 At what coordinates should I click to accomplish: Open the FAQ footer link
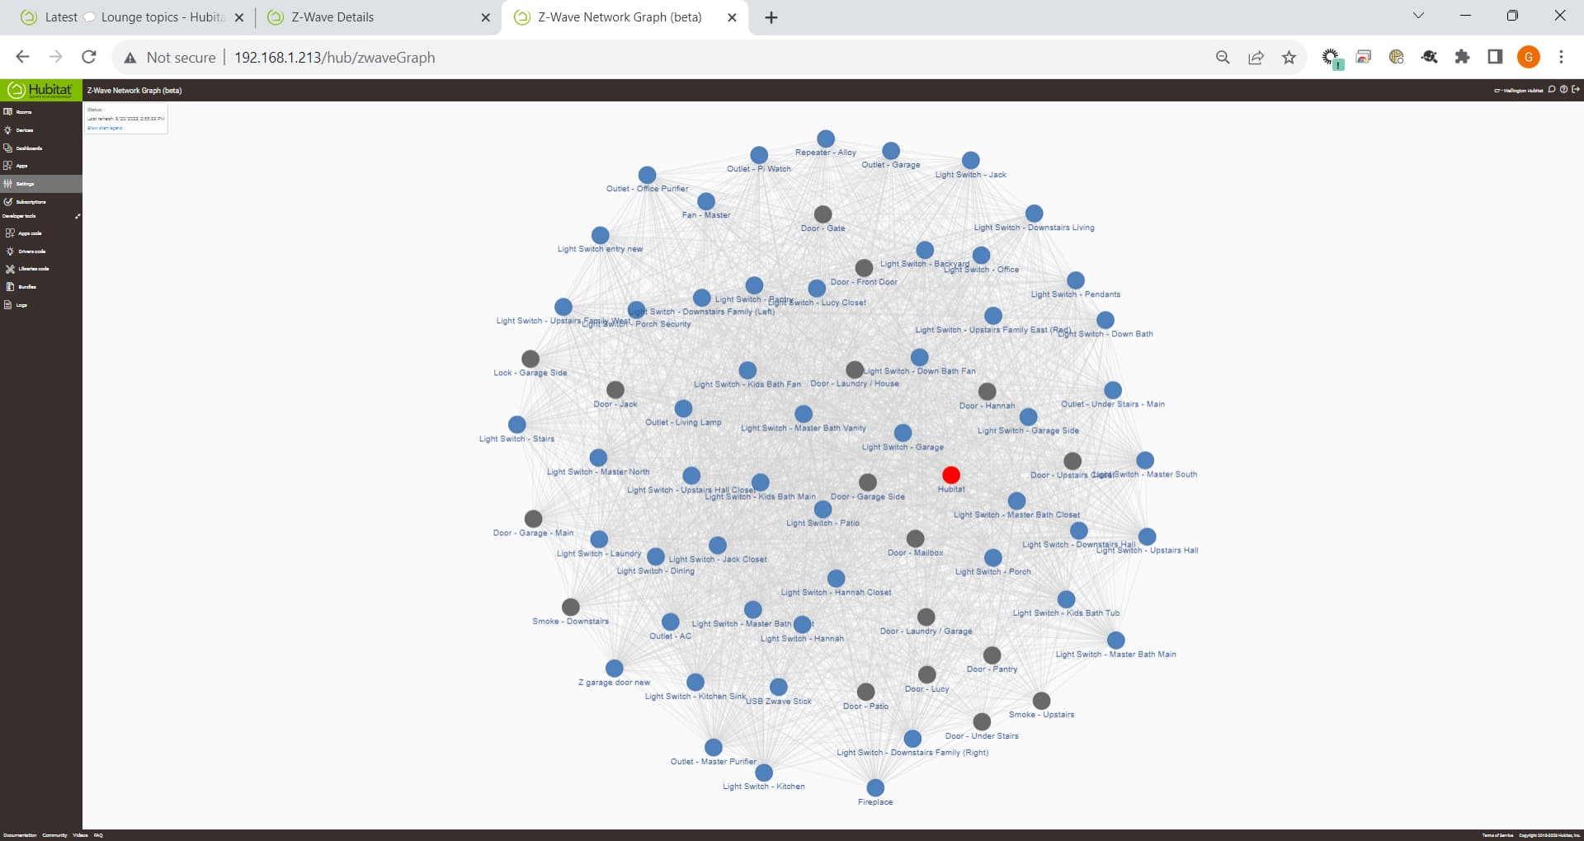[98, 835]
